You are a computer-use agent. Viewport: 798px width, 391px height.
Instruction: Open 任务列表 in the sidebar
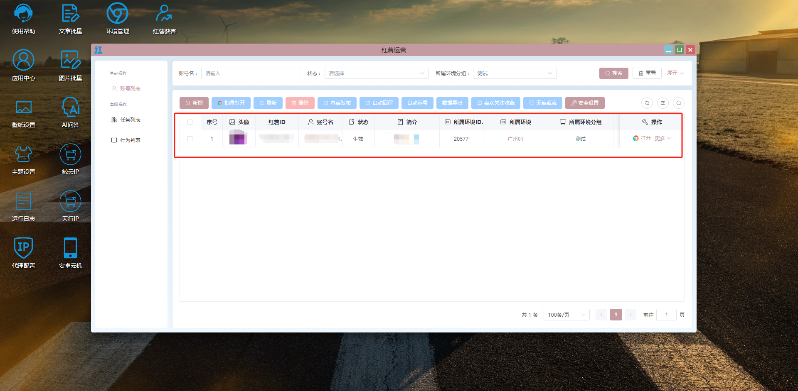(126, 120)
